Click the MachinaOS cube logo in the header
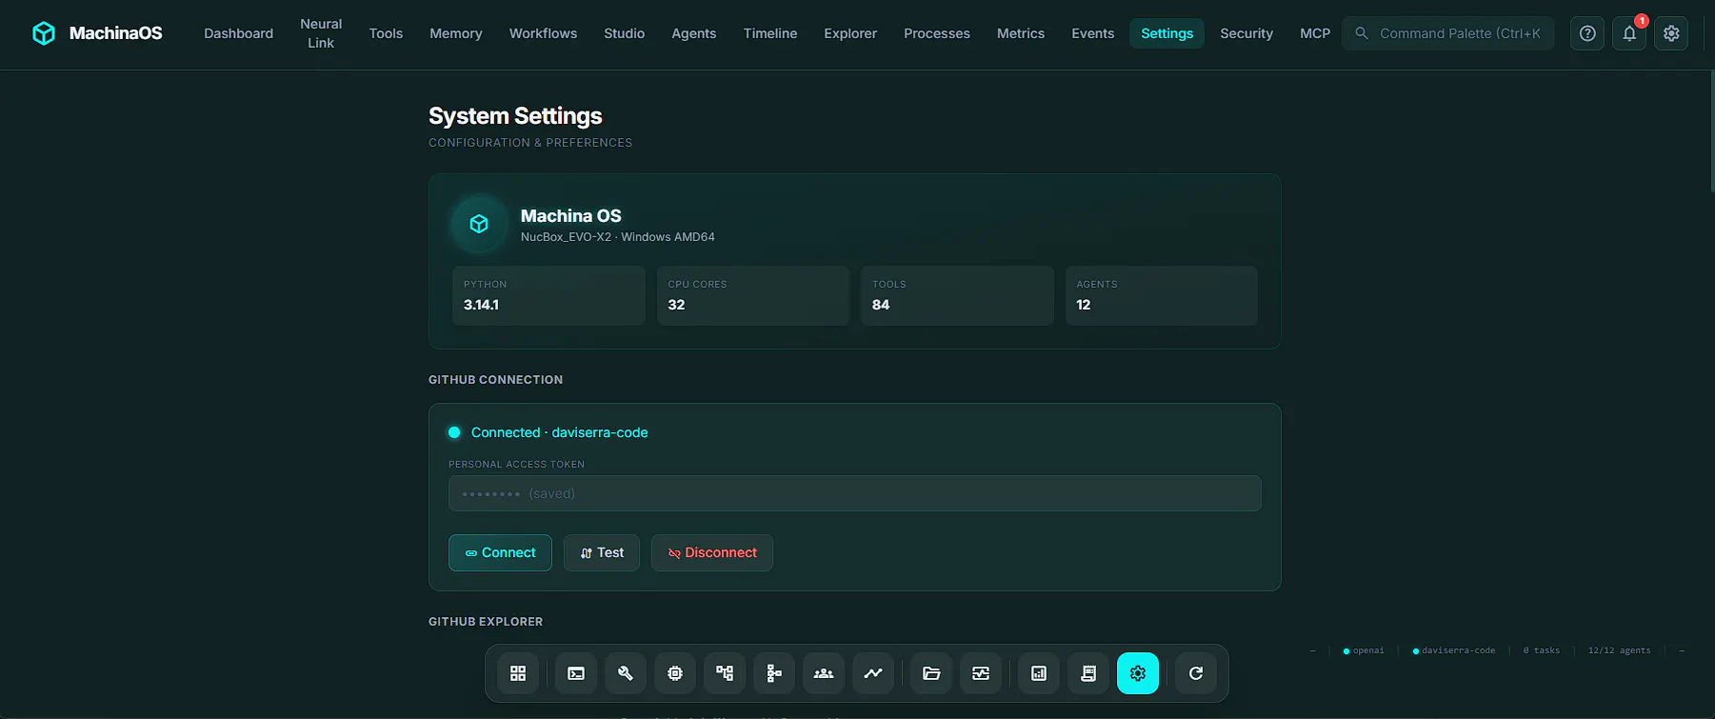Viewport: 1715px width, 719px height. tap(44, 33)
